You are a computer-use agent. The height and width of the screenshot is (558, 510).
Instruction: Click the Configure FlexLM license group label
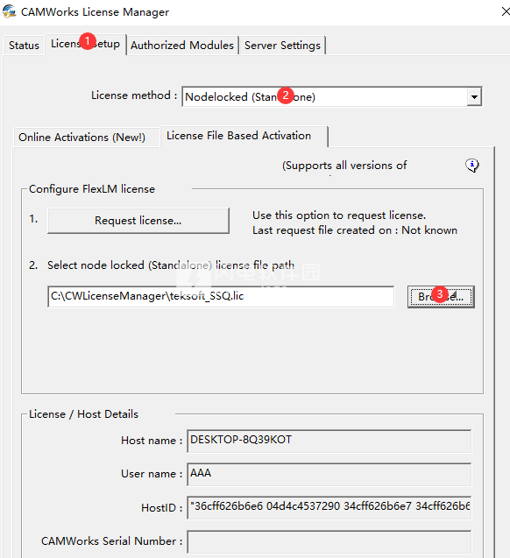pyautogui.click(x=92, y=189)
